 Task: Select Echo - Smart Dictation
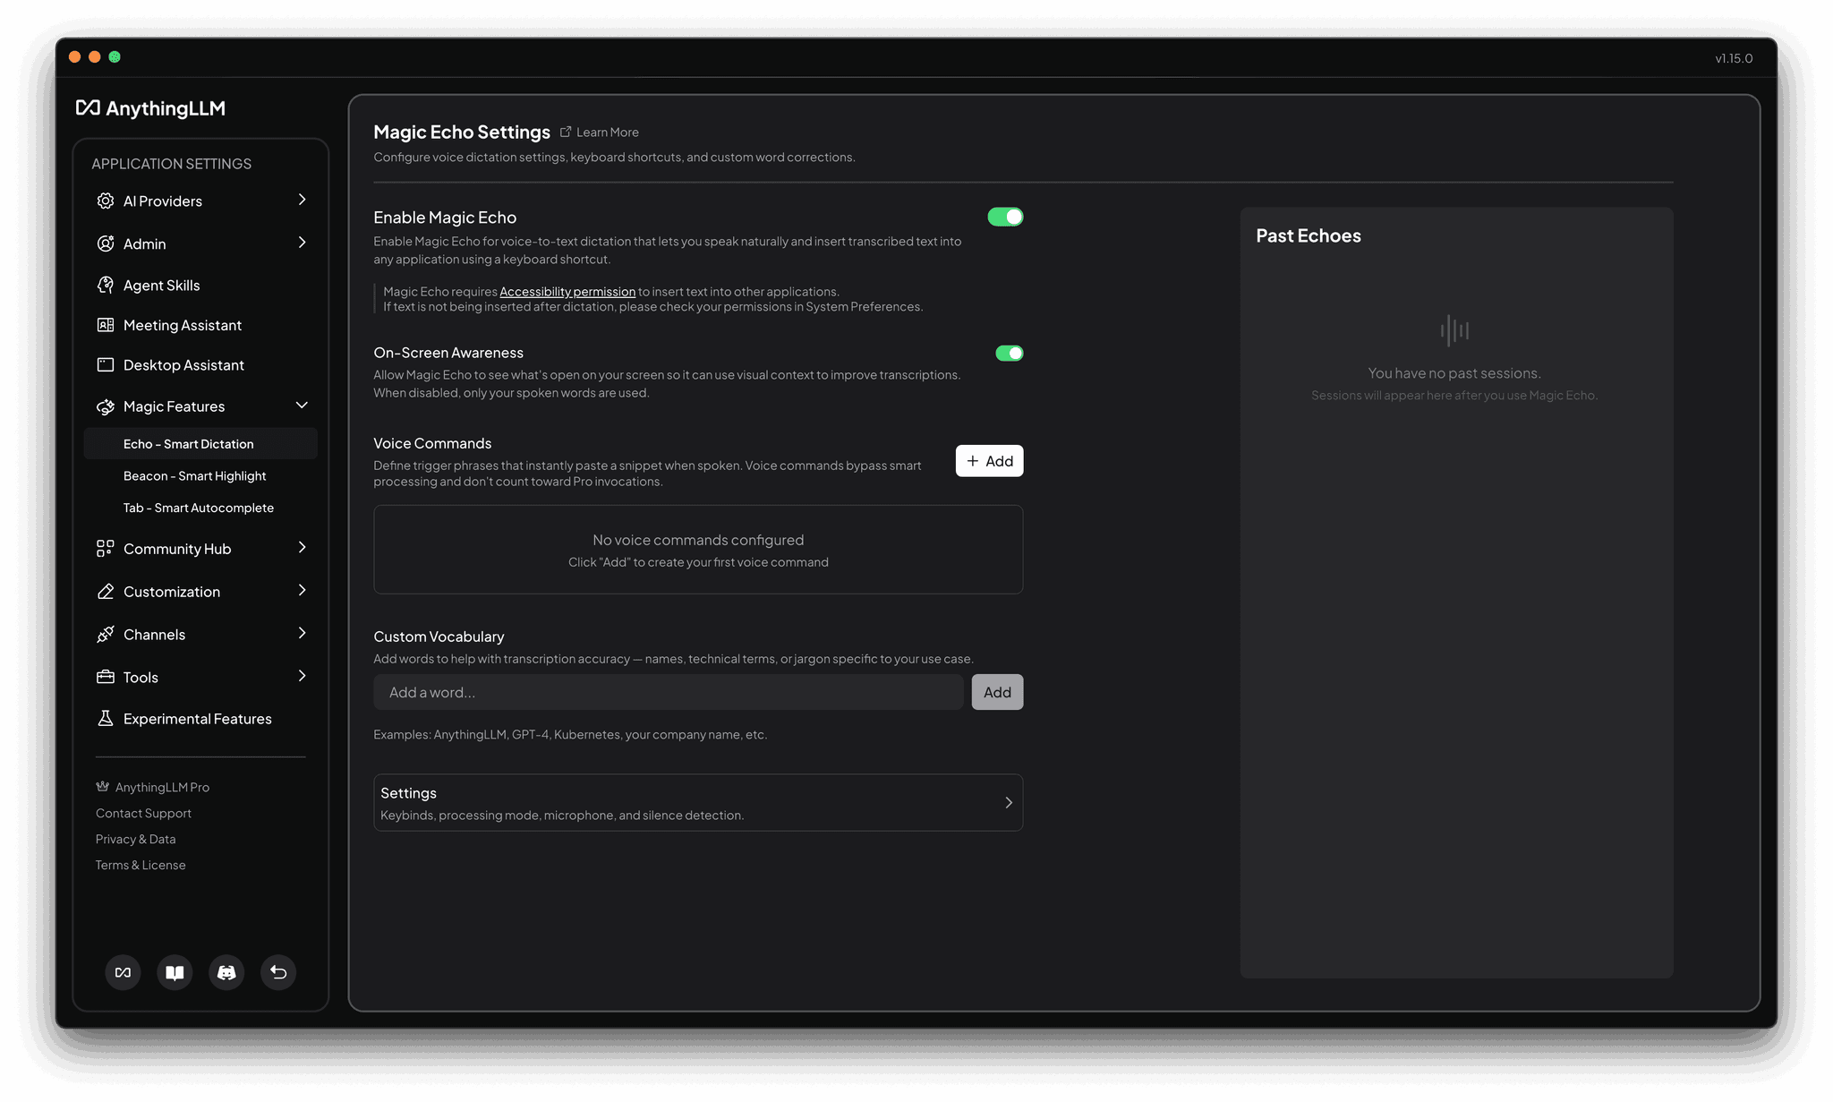pyautogui.click(x=200, y=444)
